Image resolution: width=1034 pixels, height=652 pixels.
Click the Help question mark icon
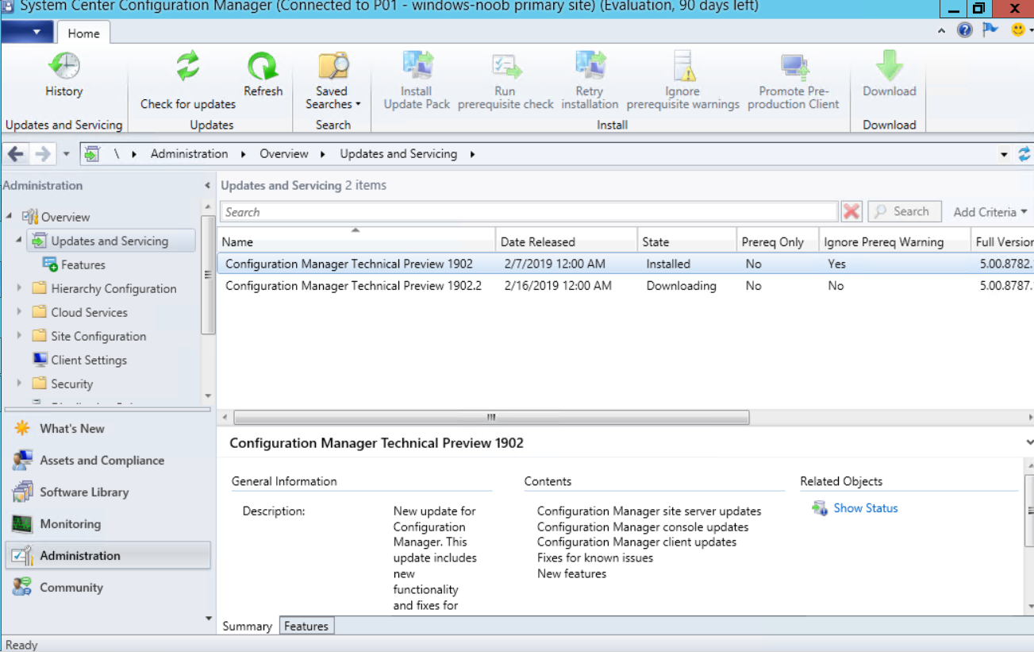965,30
